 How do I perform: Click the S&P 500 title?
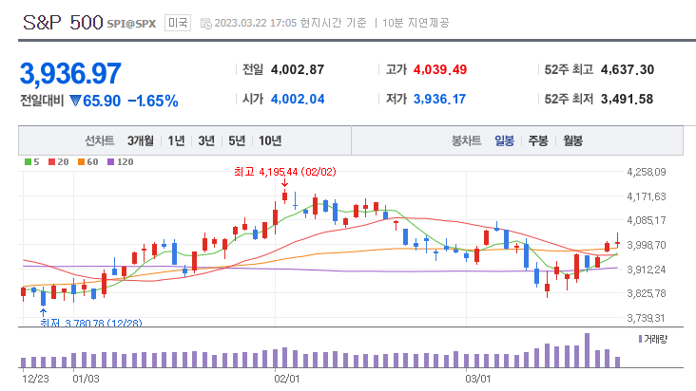click(63, 22)
